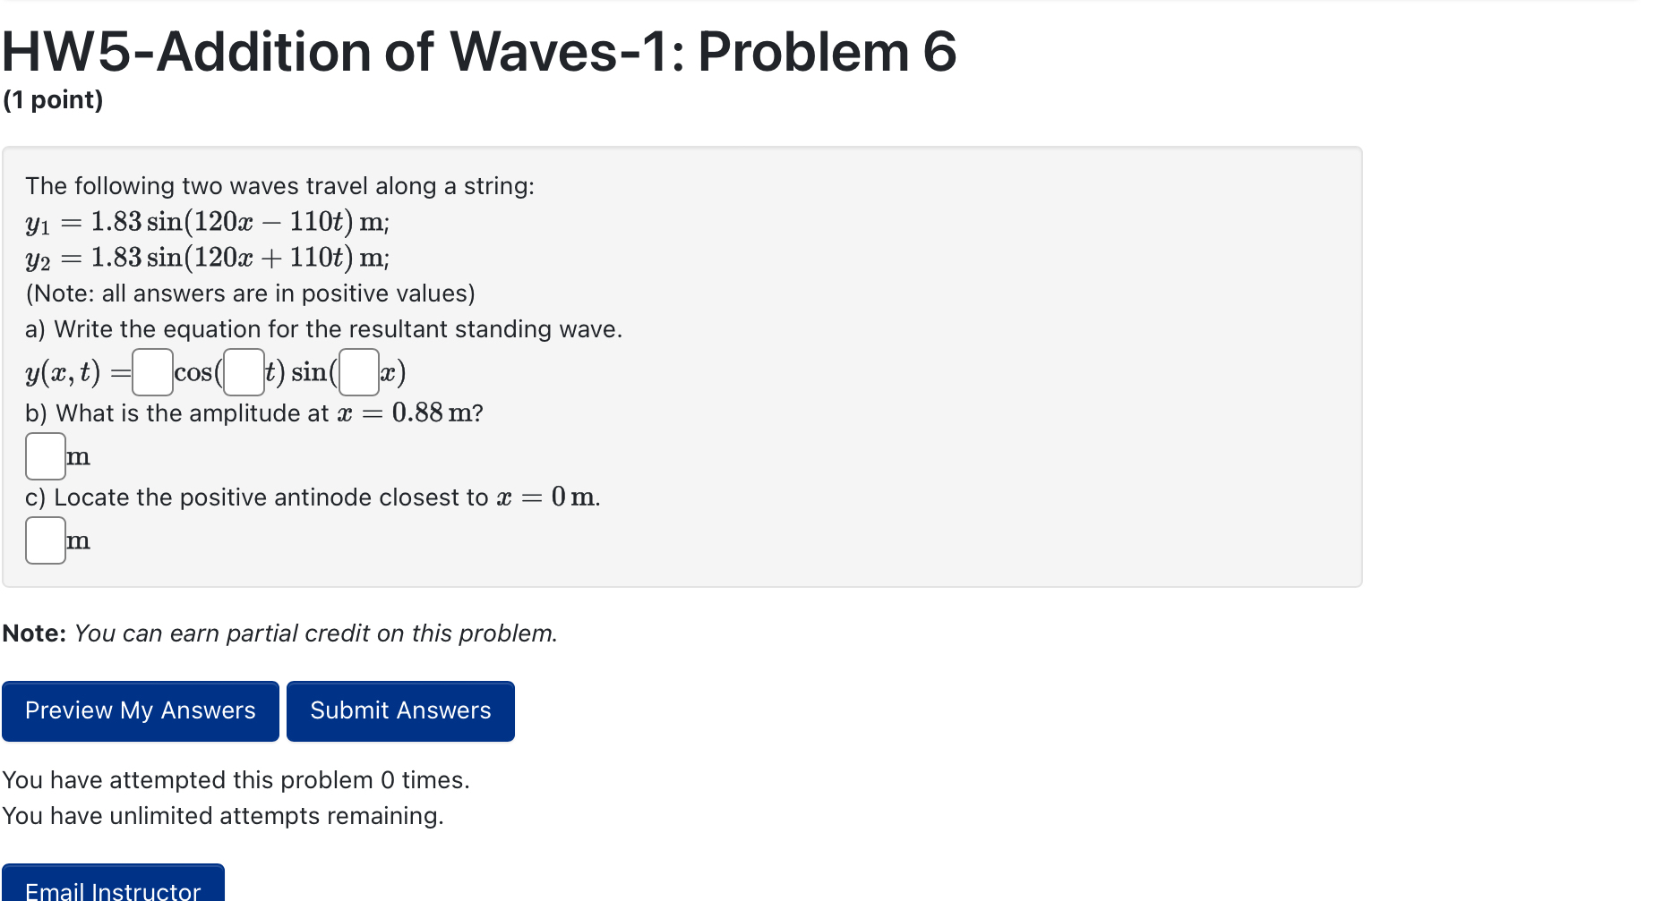
Task: Click the partial credit note text
Action: point(279,633)
